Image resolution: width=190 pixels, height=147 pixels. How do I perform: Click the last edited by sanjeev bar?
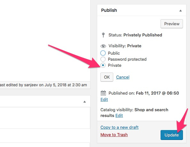pyautogui.click(x=45, y=85)
